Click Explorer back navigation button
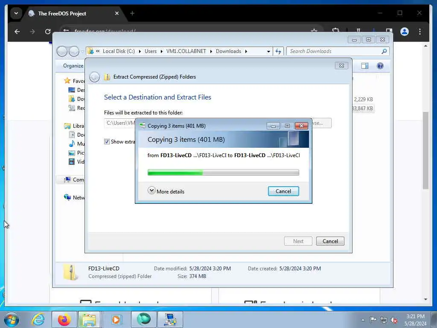 (x=62, y=51)
